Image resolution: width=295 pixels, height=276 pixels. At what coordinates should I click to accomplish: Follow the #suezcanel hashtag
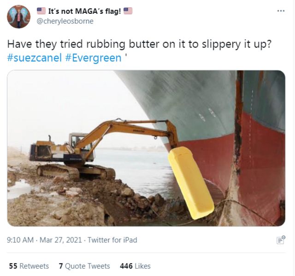[x=35, y=58]
